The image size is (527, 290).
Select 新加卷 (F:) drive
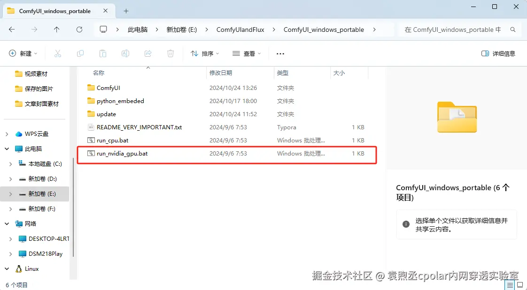37,209
